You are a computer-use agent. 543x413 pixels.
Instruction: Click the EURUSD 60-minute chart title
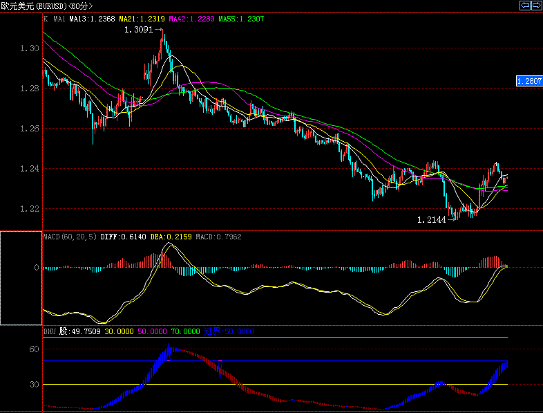pyautogui.click(x=47, y=6)
